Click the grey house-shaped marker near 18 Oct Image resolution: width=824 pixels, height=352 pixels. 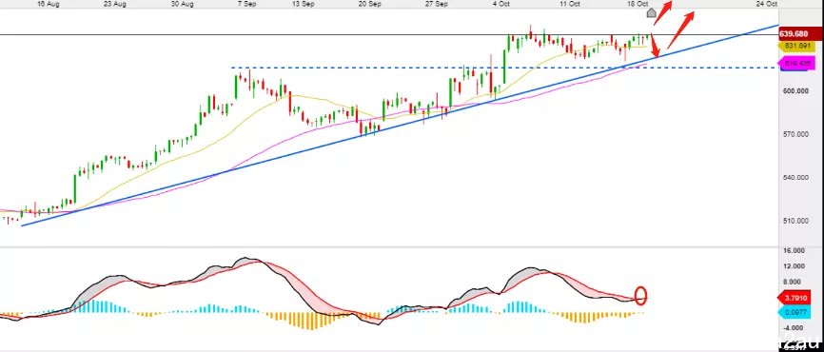(651, 13)
